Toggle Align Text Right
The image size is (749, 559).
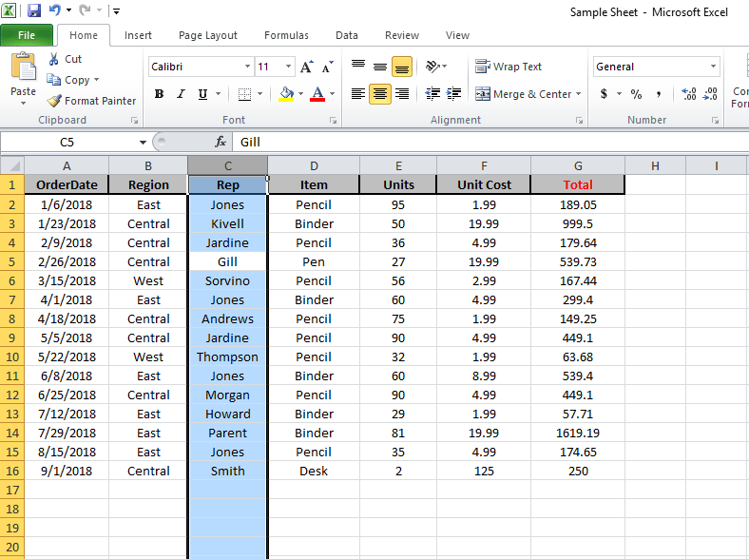click(x=402, y=94)
